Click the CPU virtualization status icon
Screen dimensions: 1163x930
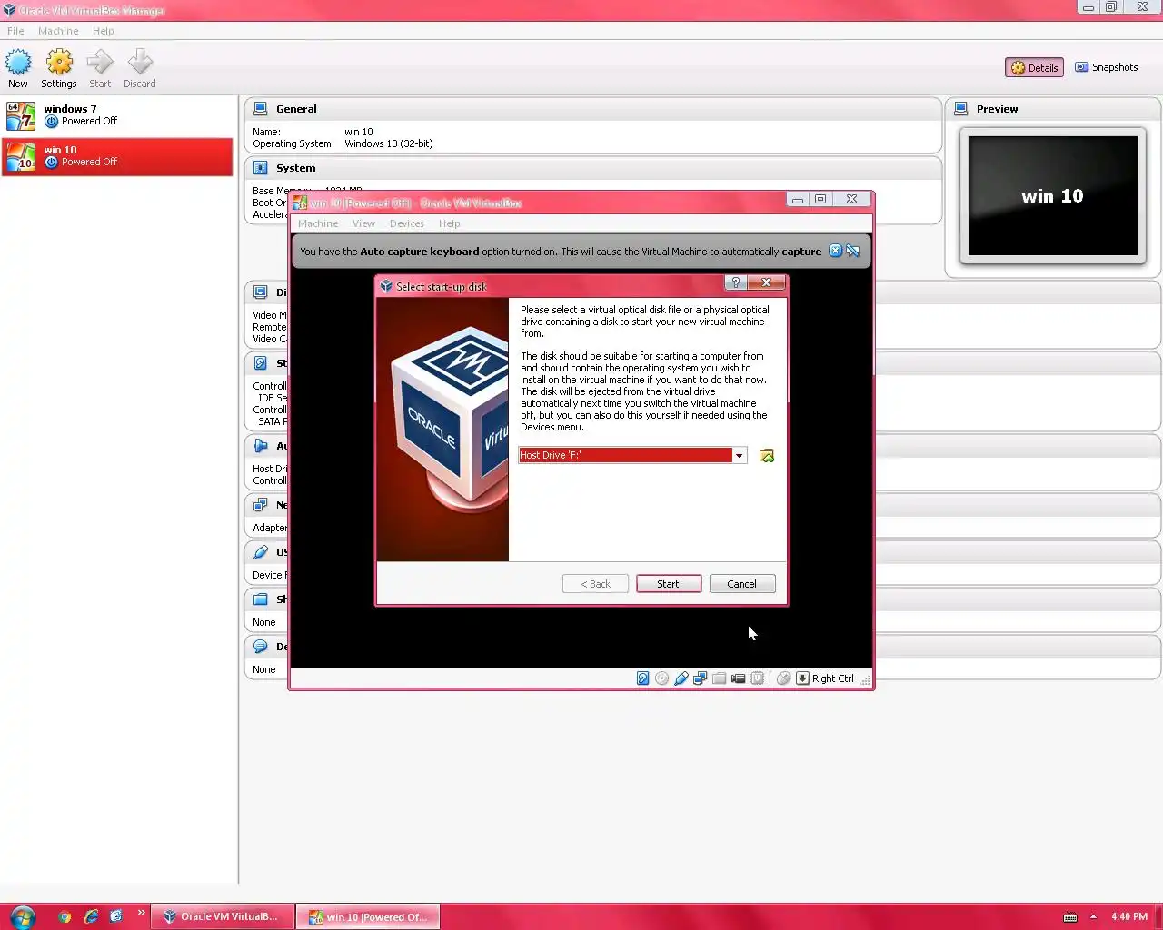(758, 678)
